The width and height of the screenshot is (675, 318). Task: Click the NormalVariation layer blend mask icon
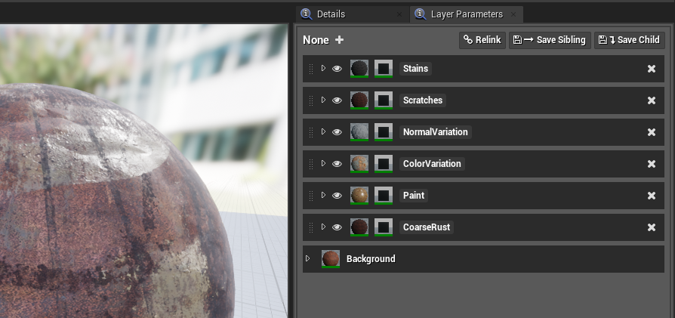tap(384, 132)
